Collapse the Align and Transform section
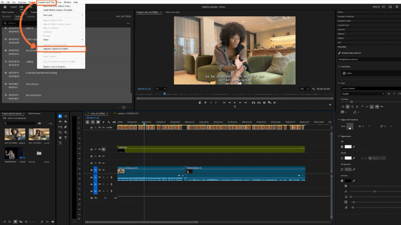This screenshot has width=401, height=225. 339,120
